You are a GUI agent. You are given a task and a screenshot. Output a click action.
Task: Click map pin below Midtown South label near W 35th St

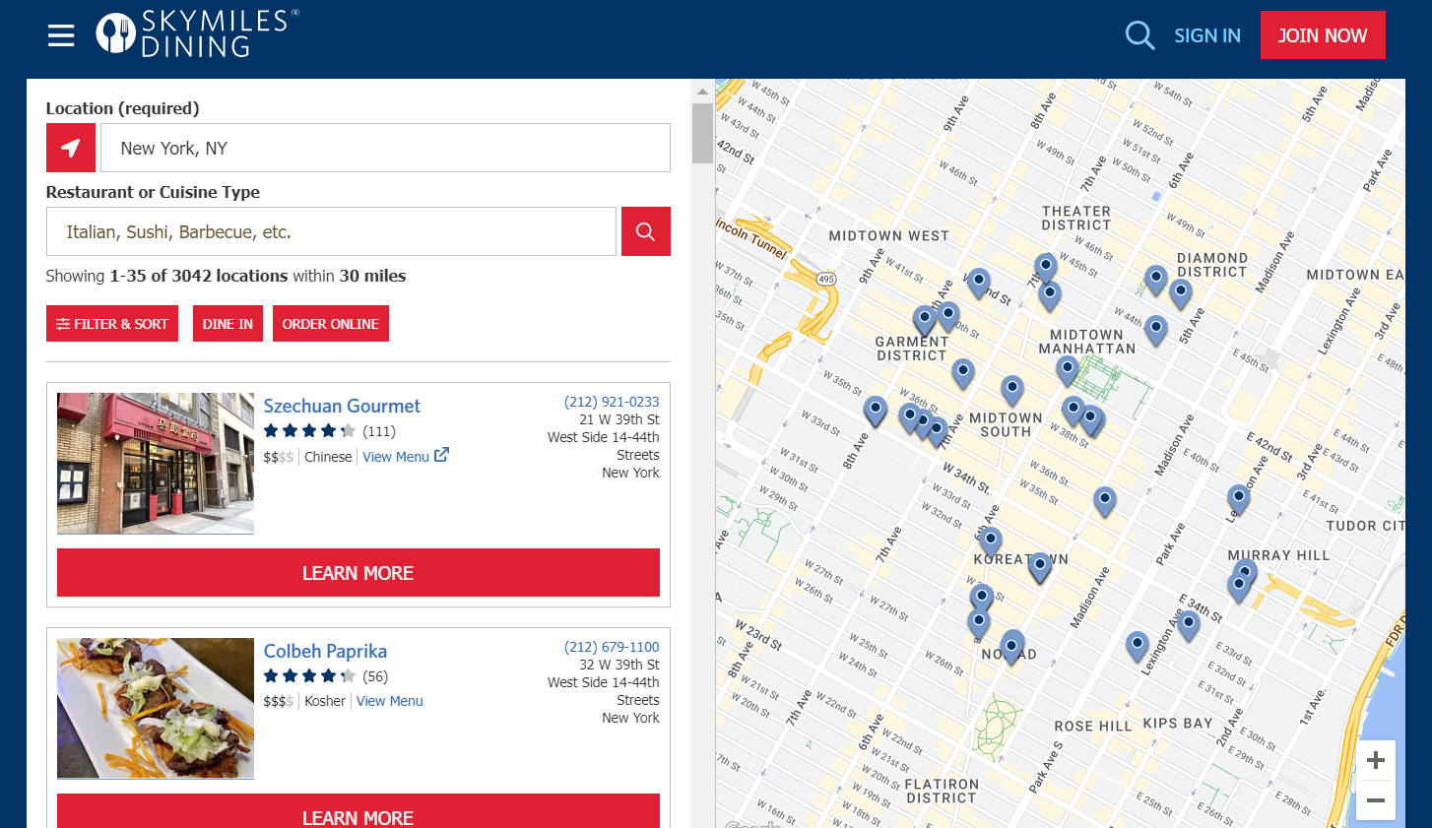pos(1105,501)
